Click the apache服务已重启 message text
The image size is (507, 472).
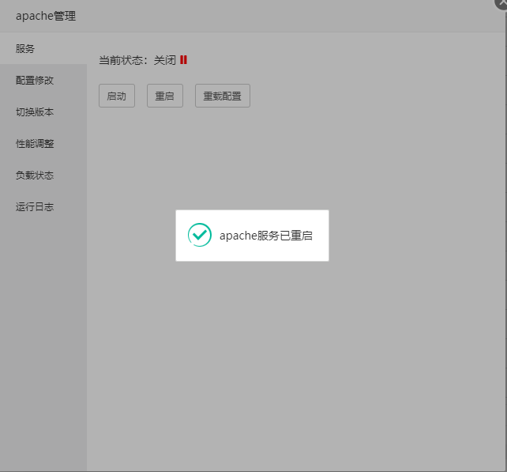[266, 236]
